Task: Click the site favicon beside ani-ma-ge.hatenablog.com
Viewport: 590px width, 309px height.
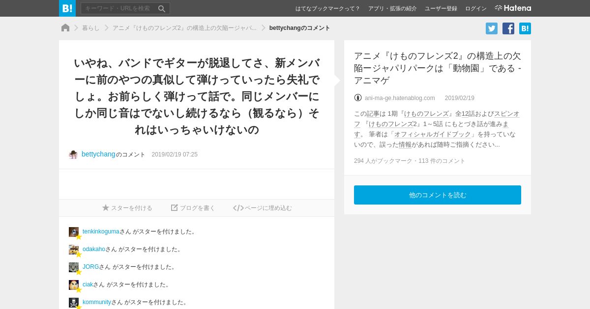Action: pyautogui.click(x=358, y=98)
